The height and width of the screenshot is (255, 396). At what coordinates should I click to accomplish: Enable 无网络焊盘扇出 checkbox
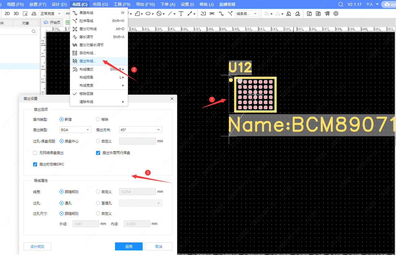[35, 153]
